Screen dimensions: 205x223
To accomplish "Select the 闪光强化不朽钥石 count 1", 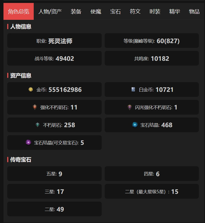I will pyautogui.click(x=176, y=107).
